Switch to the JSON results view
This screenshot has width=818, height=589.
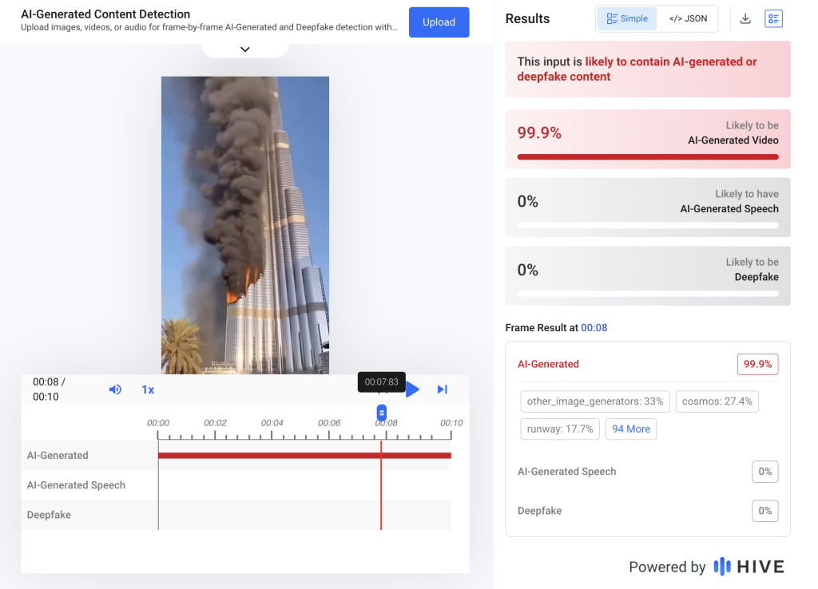coord(688,18)
